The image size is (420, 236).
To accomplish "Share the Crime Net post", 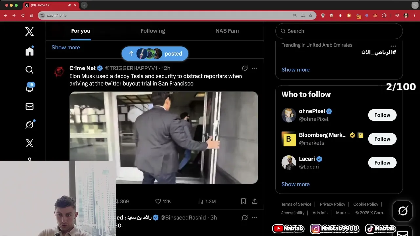I will point(255,201).
